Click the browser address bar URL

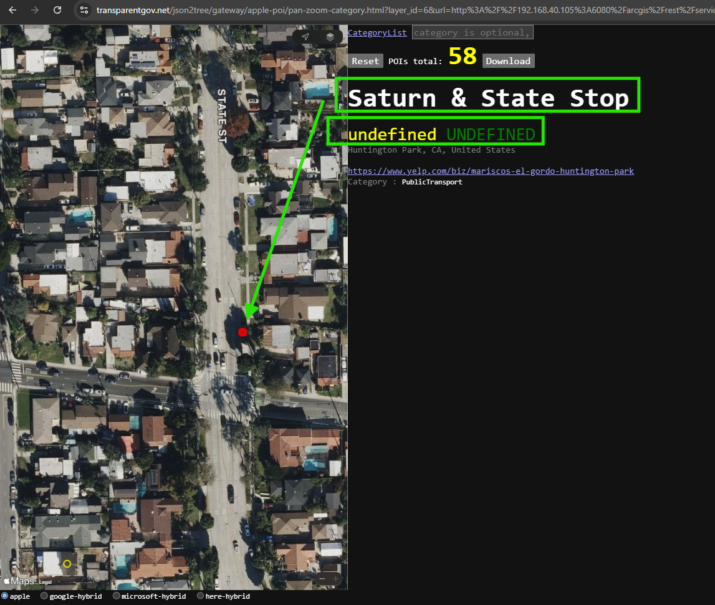tap(401, 10)
